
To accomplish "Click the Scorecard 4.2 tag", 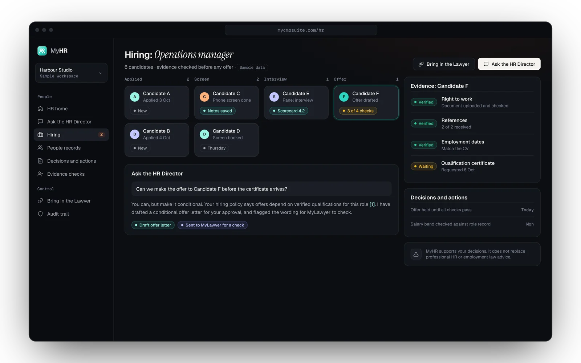I will coord(289,111).
